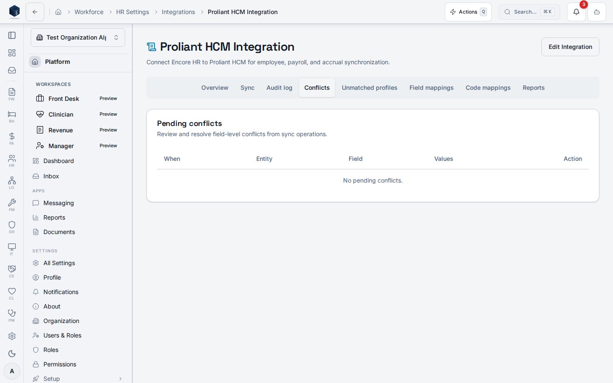Screen dimensions: 613x383
Task: Click the Platform home icon
Action: 35,62
